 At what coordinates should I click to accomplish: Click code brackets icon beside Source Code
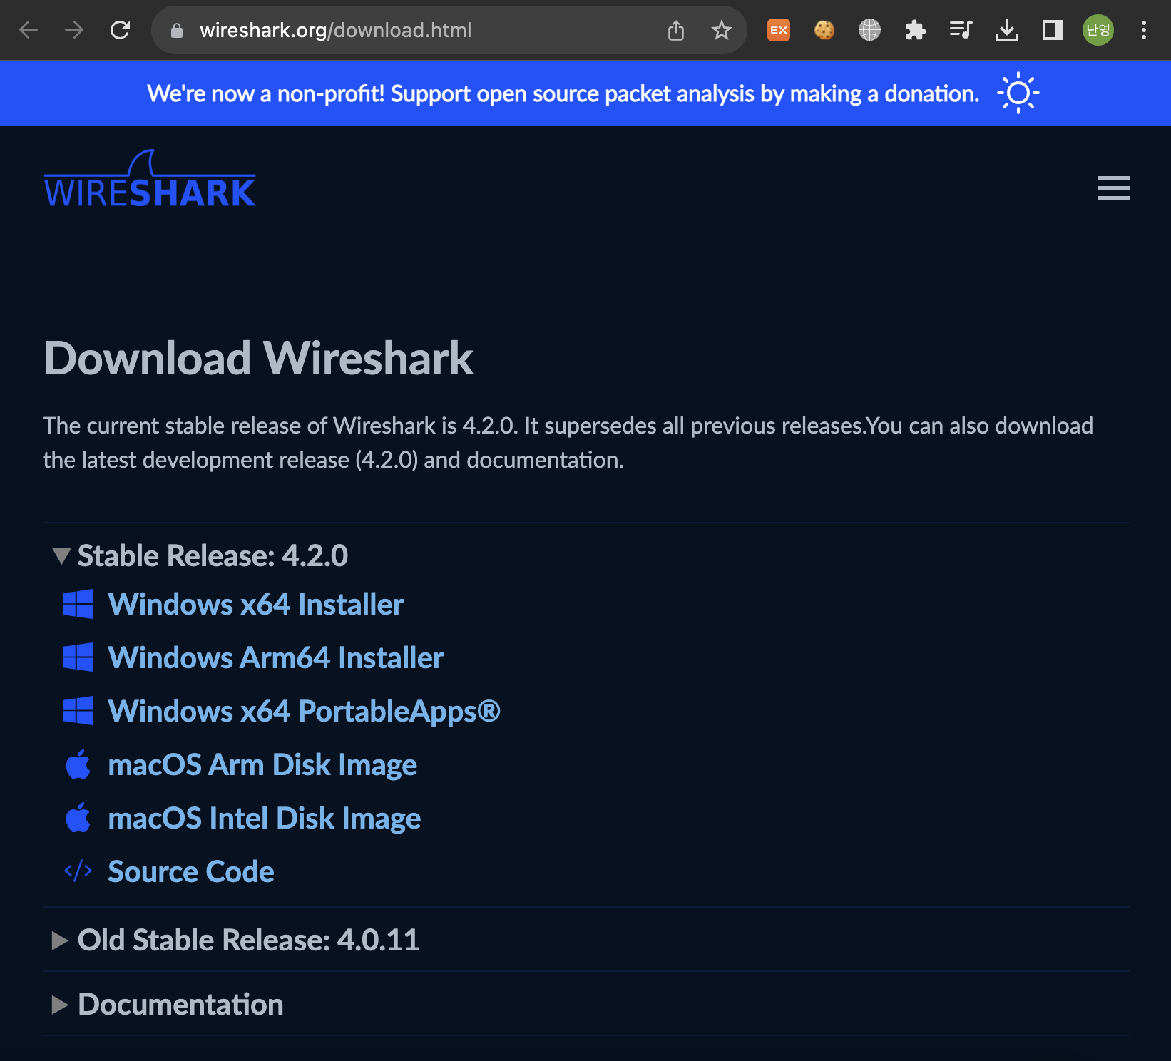click(78, 871)
